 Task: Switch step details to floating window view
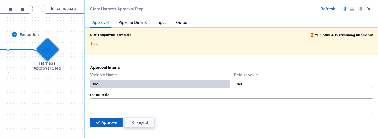point(360,9)
